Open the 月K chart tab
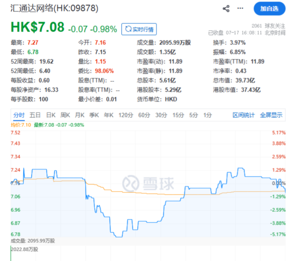The height and width of the screenshot is (261, 292). pyautogui.click(x=80, y=115)
